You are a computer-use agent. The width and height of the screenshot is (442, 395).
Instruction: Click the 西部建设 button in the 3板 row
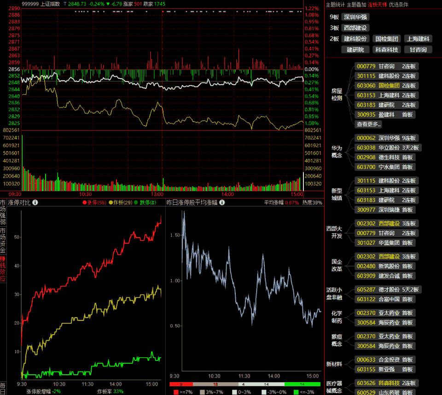click(x=355, y=28)
